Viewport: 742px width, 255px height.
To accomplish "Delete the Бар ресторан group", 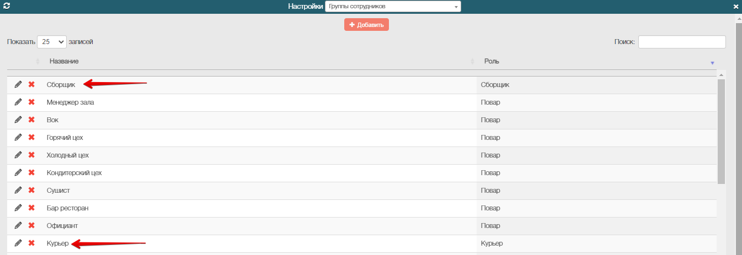I will click(x=31, y=208).
